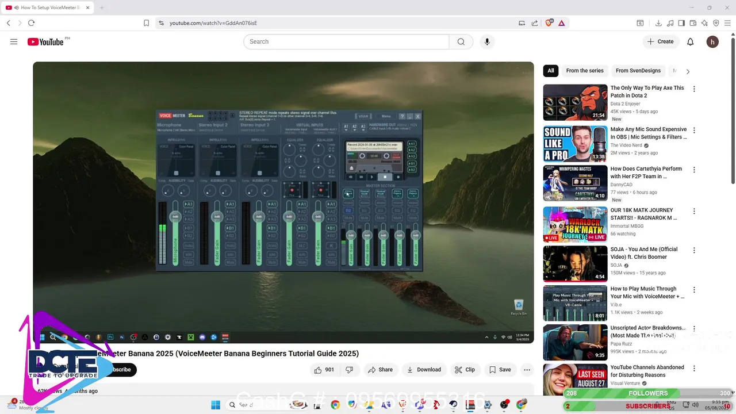The height and width of the screenshot is (414, 736).
Task: Open the VoiceMeeter Menu button in the video
Action: tap(386, 116)
